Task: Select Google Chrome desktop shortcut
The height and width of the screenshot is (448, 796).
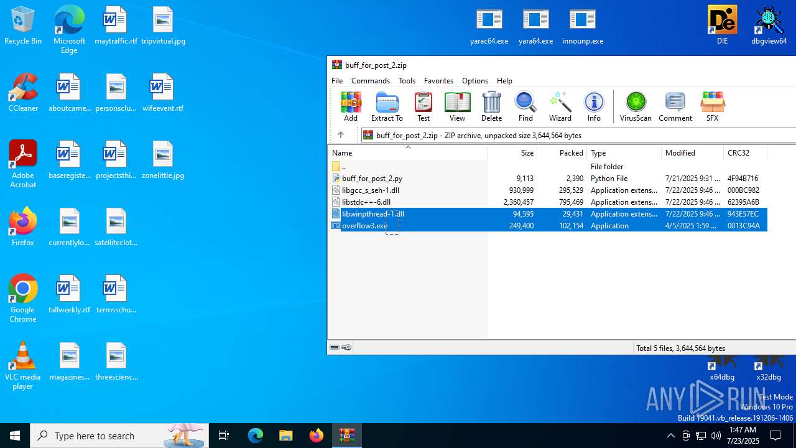Action: (x=23, y=299)
